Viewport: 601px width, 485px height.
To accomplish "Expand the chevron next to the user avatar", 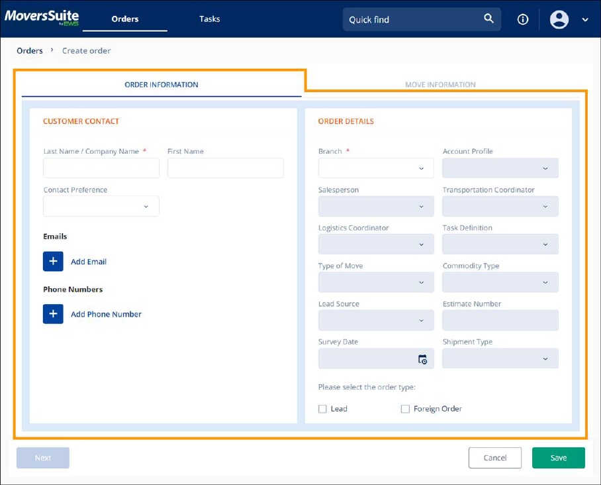I will [x=584, y=20].
